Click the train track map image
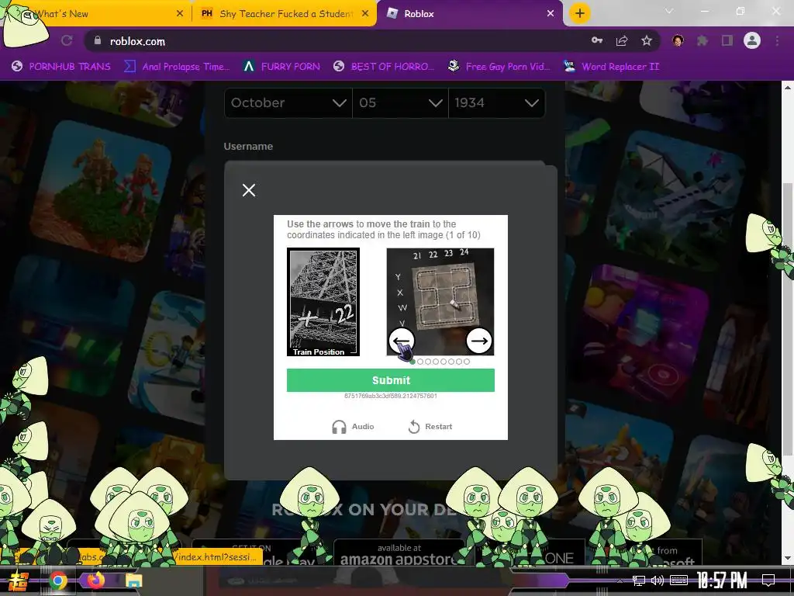Viewport: 794px width, 596px height. 440,302
